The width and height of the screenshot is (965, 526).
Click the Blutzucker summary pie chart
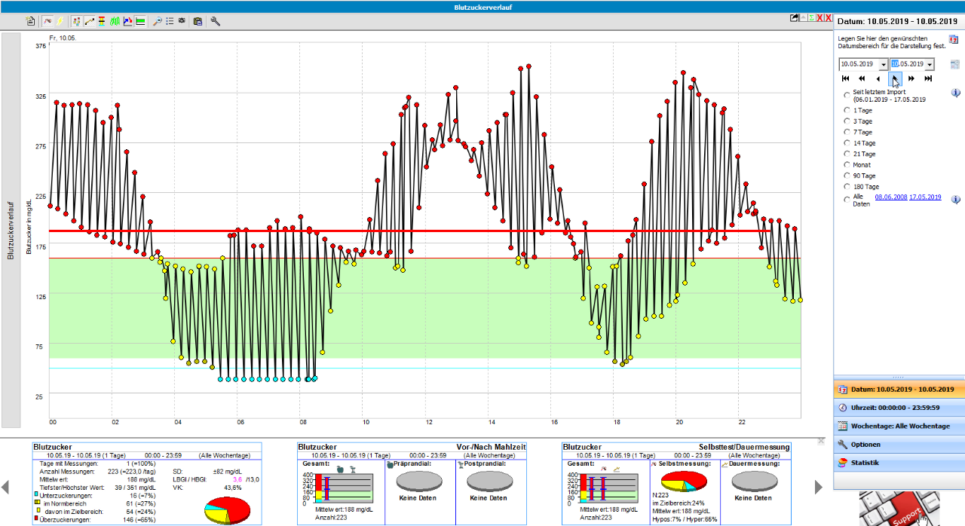(227, 509)
